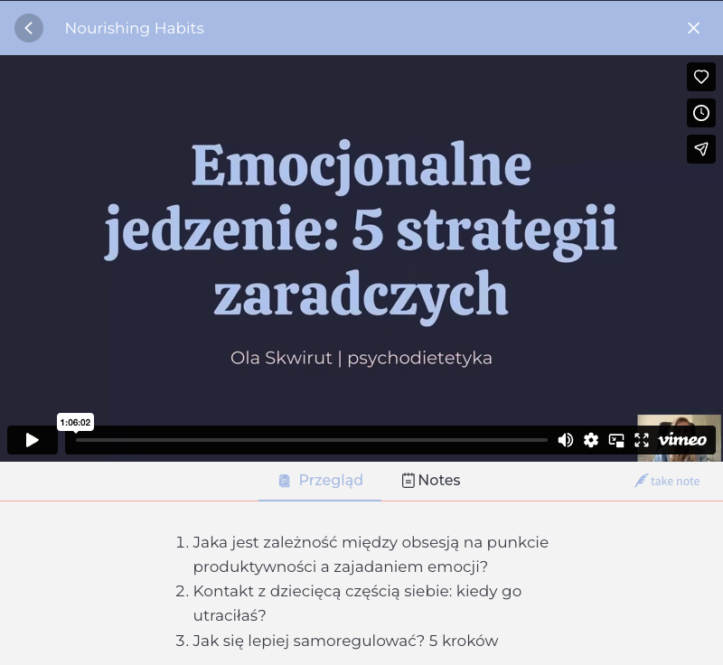The image size is (723, 665).
Task: Share video using the paper plane icon
Action: pos(700,149)
